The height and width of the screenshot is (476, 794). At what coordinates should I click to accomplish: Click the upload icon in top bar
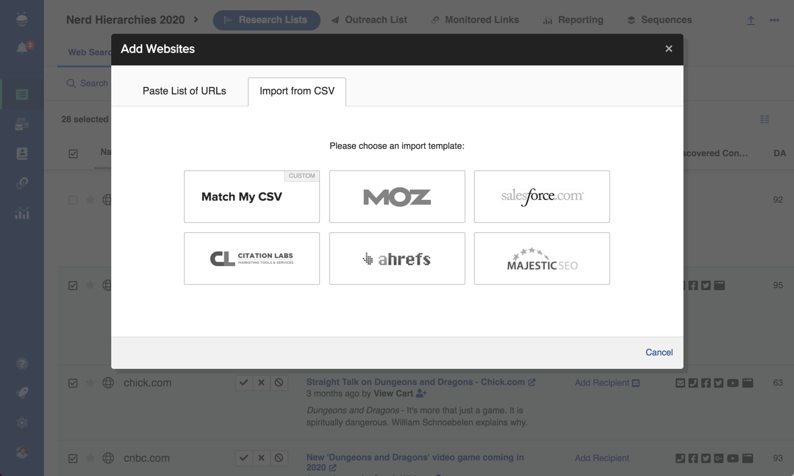750,20
